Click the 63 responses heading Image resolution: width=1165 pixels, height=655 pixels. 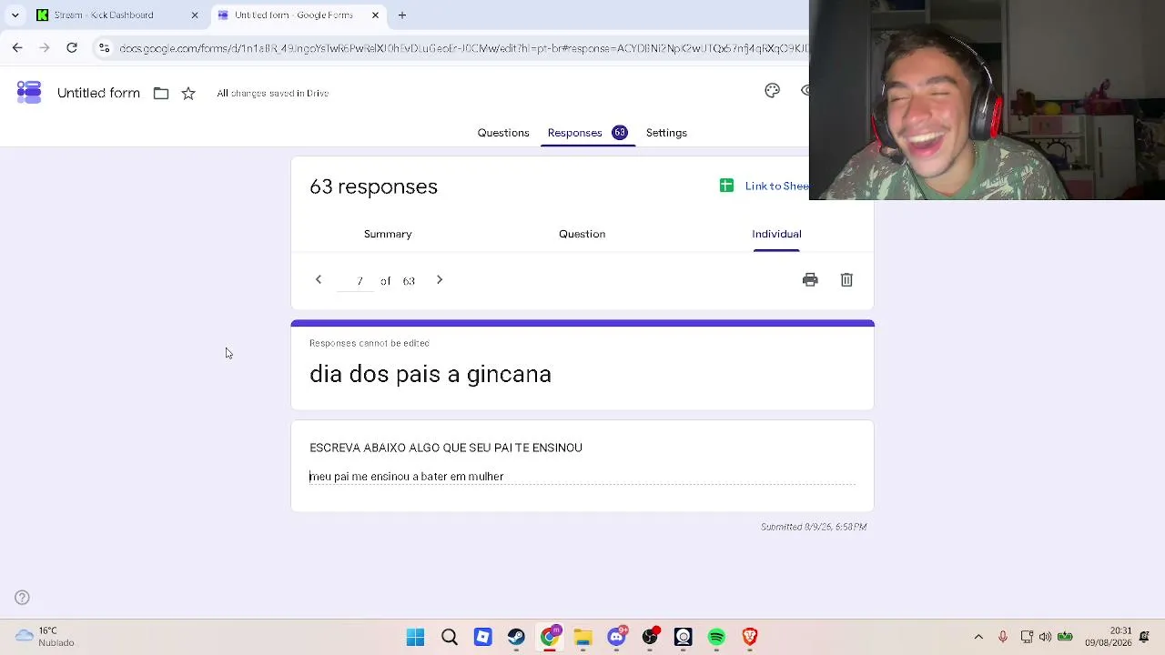coord(373,186)
